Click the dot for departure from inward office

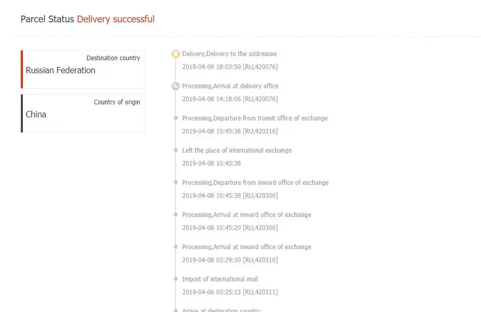click(176, 183)
